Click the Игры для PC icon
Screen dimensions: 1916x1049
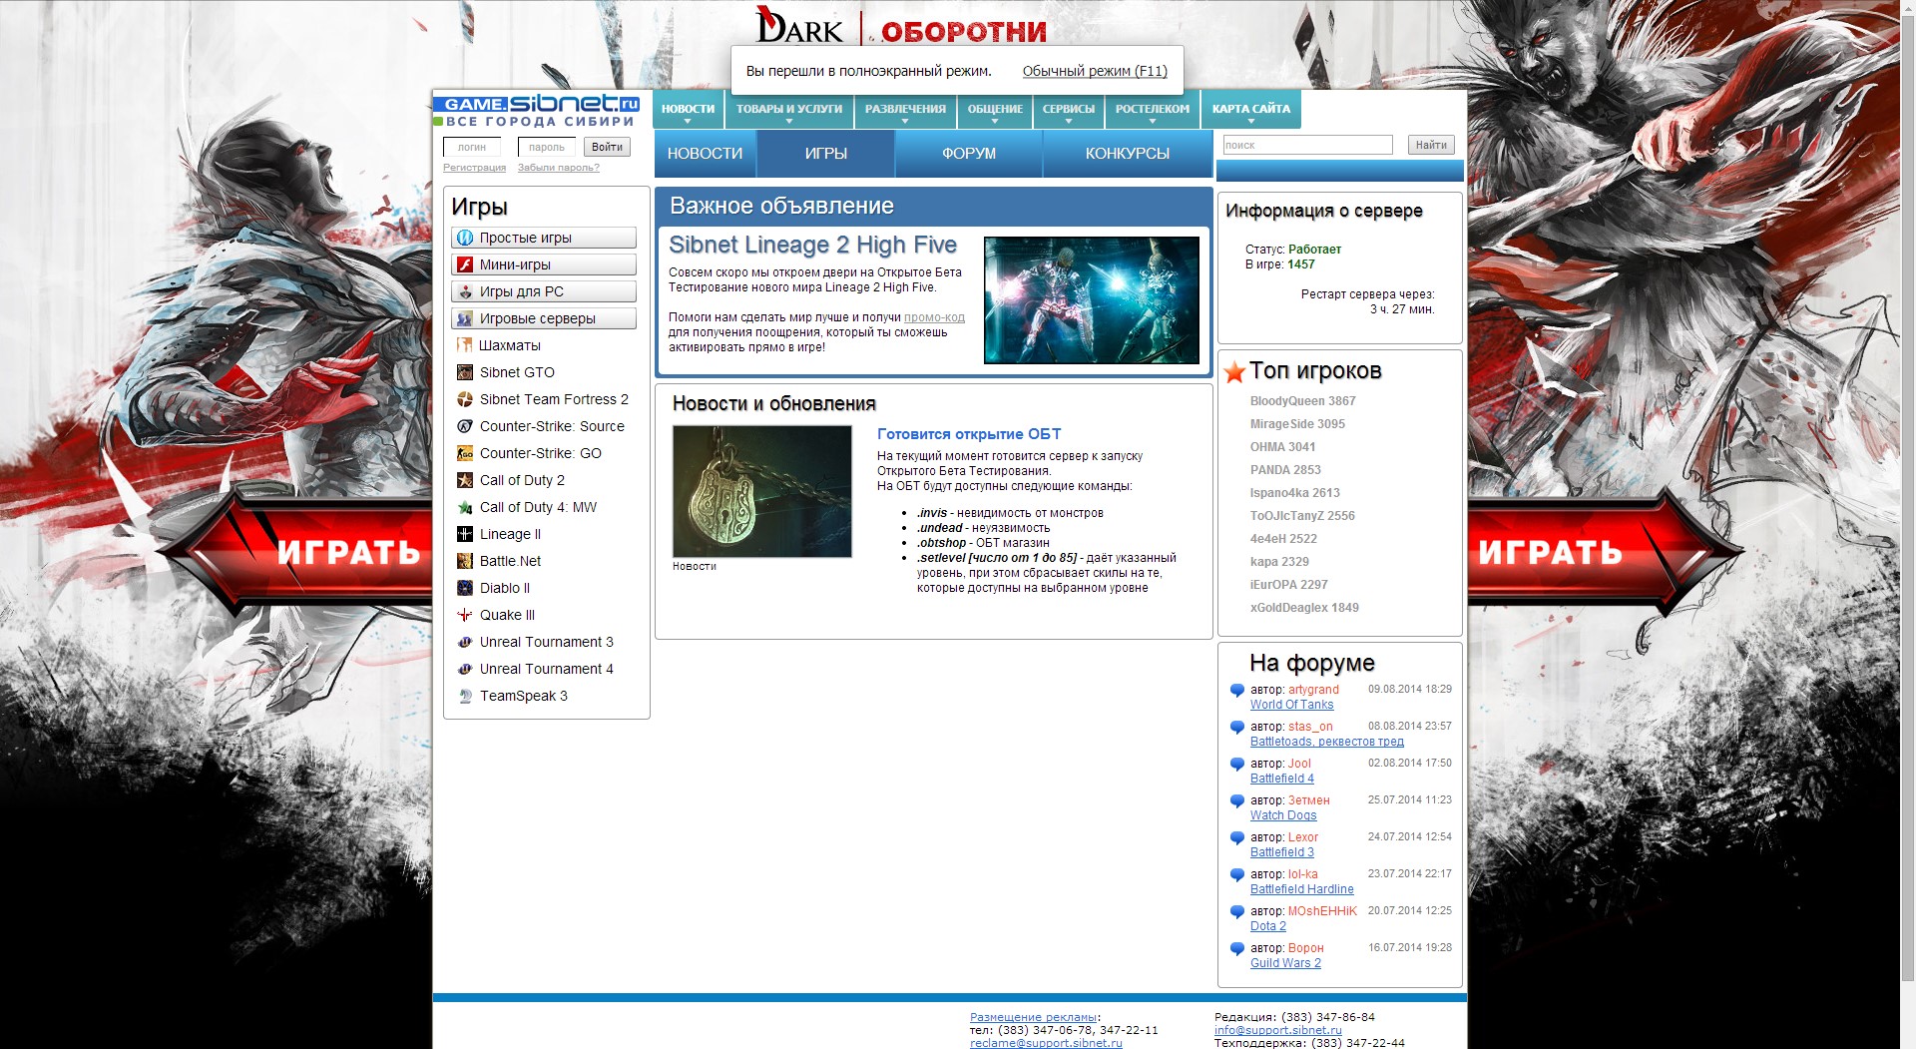coord(464,291)
